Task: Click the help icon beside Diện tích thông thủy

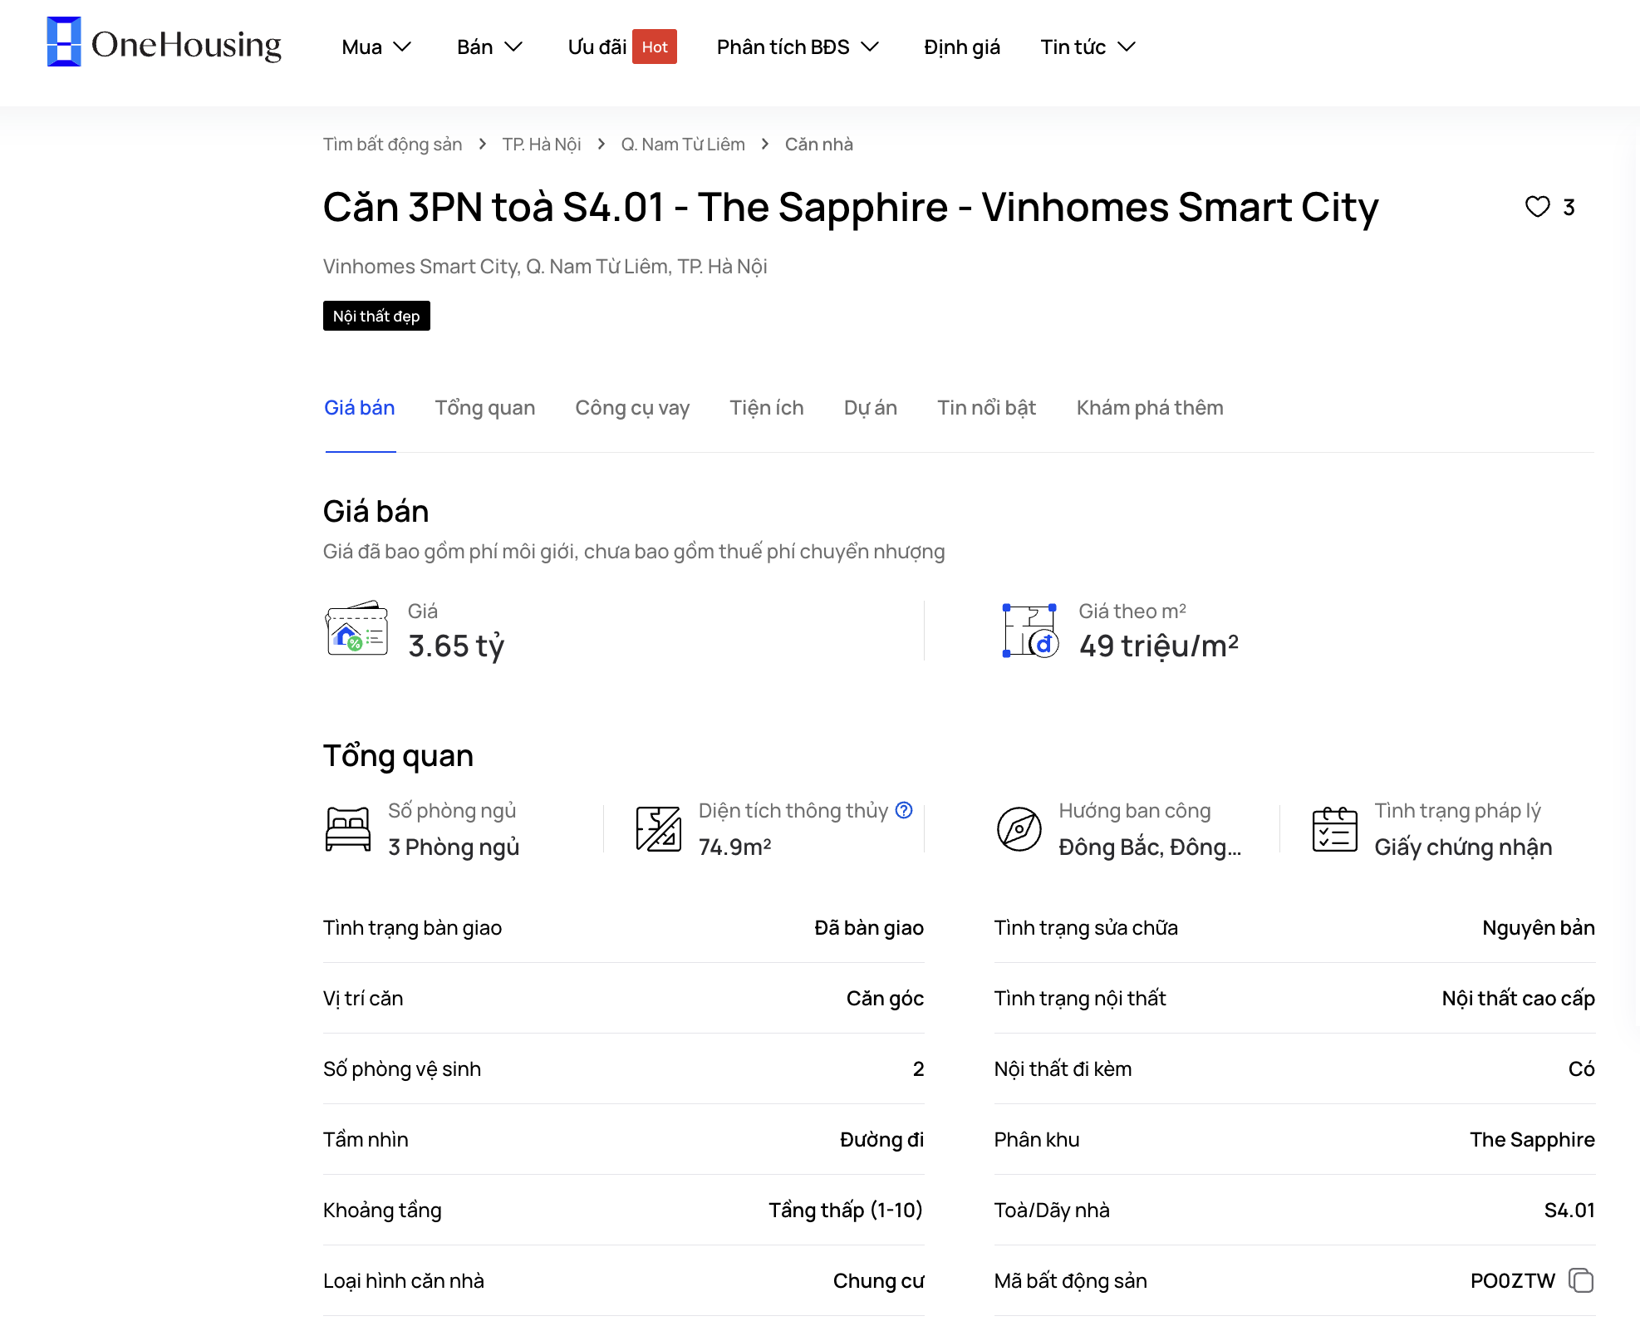Action: [904, 810]
